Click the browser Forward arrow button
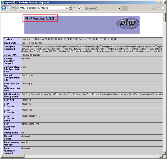 [x=9, y=8]
